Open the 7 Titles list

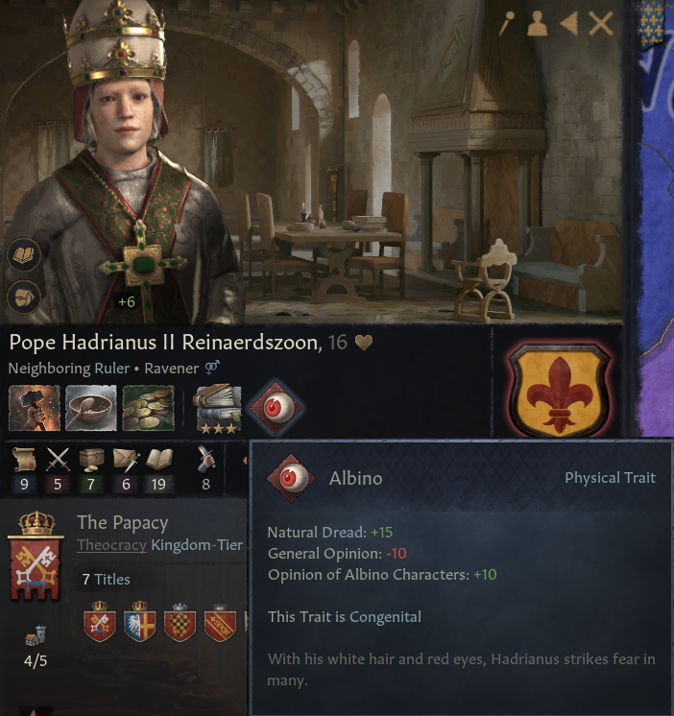(106, 580)
